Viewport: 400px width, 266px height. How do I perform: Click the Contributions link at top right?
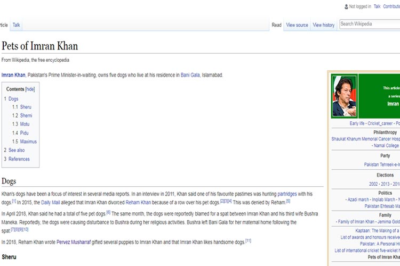coord(391,6)
